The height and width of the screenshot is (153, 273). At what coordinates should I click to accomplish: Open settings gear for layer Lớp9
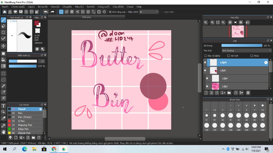click(266, 63)
